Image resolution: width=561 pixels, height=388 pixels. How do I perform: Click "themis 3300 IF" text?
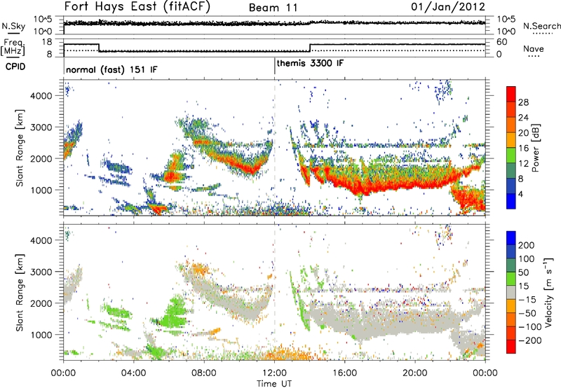pyautogui.click(x=310, y=63)
